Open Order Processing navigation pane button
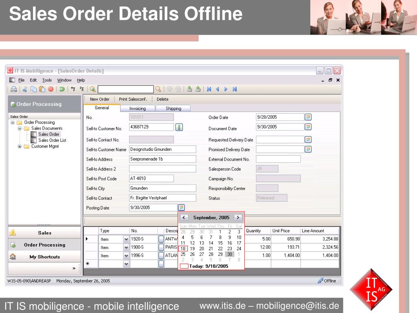This screenshot has width=417, height=313. coord(44,245)
